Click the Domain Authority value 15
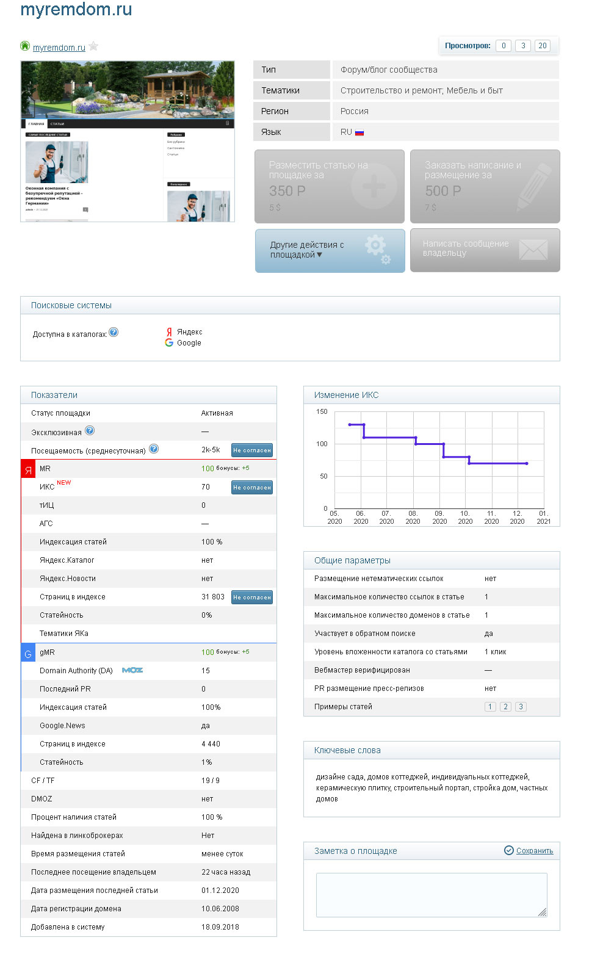This screenshot has height=954, width=603. coord(206,671)
